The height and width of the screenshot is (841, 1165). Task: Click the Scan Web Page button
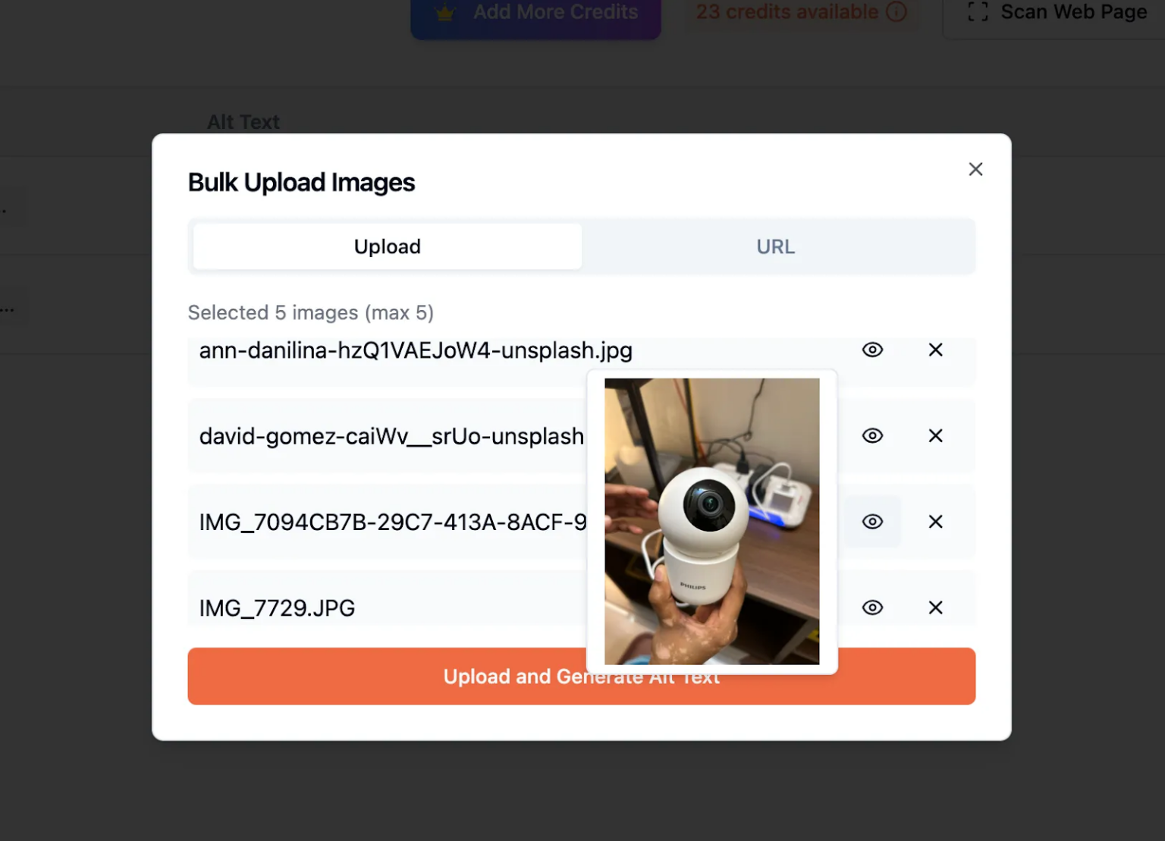(x=1056, y=13)
